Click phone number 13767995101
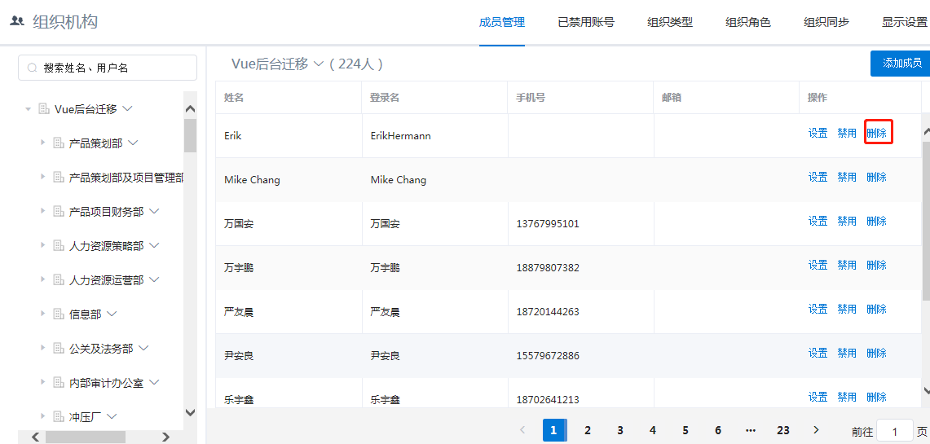Image resolution: width=930 pixels, height=444 pixels. [x=548, y=224]
